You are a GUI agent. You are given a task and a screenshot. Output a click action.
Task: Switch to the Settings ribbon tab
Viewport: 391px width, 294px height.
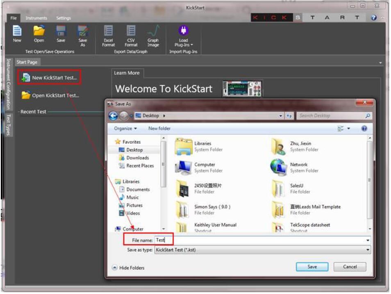coord(63,18)
